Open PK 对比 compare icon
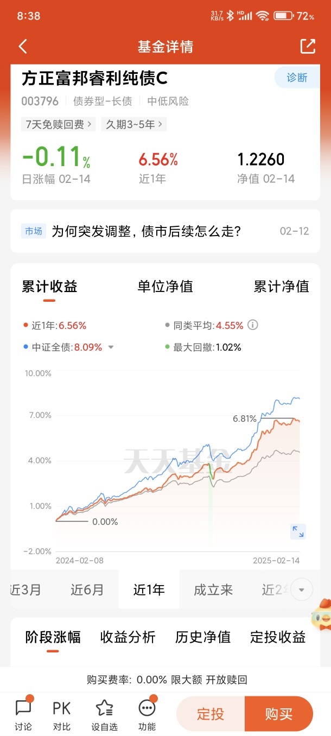The width and height of the screenshot is (331, 736). [x=62, y=714]
